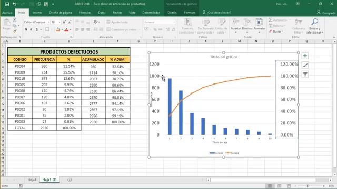Click Ajustar texto wrap button

coord(117,22)
